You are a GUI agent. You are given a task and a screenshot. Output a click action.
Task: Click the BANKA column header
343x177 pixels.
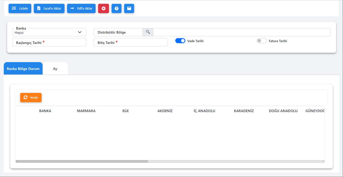pos(45,111)
